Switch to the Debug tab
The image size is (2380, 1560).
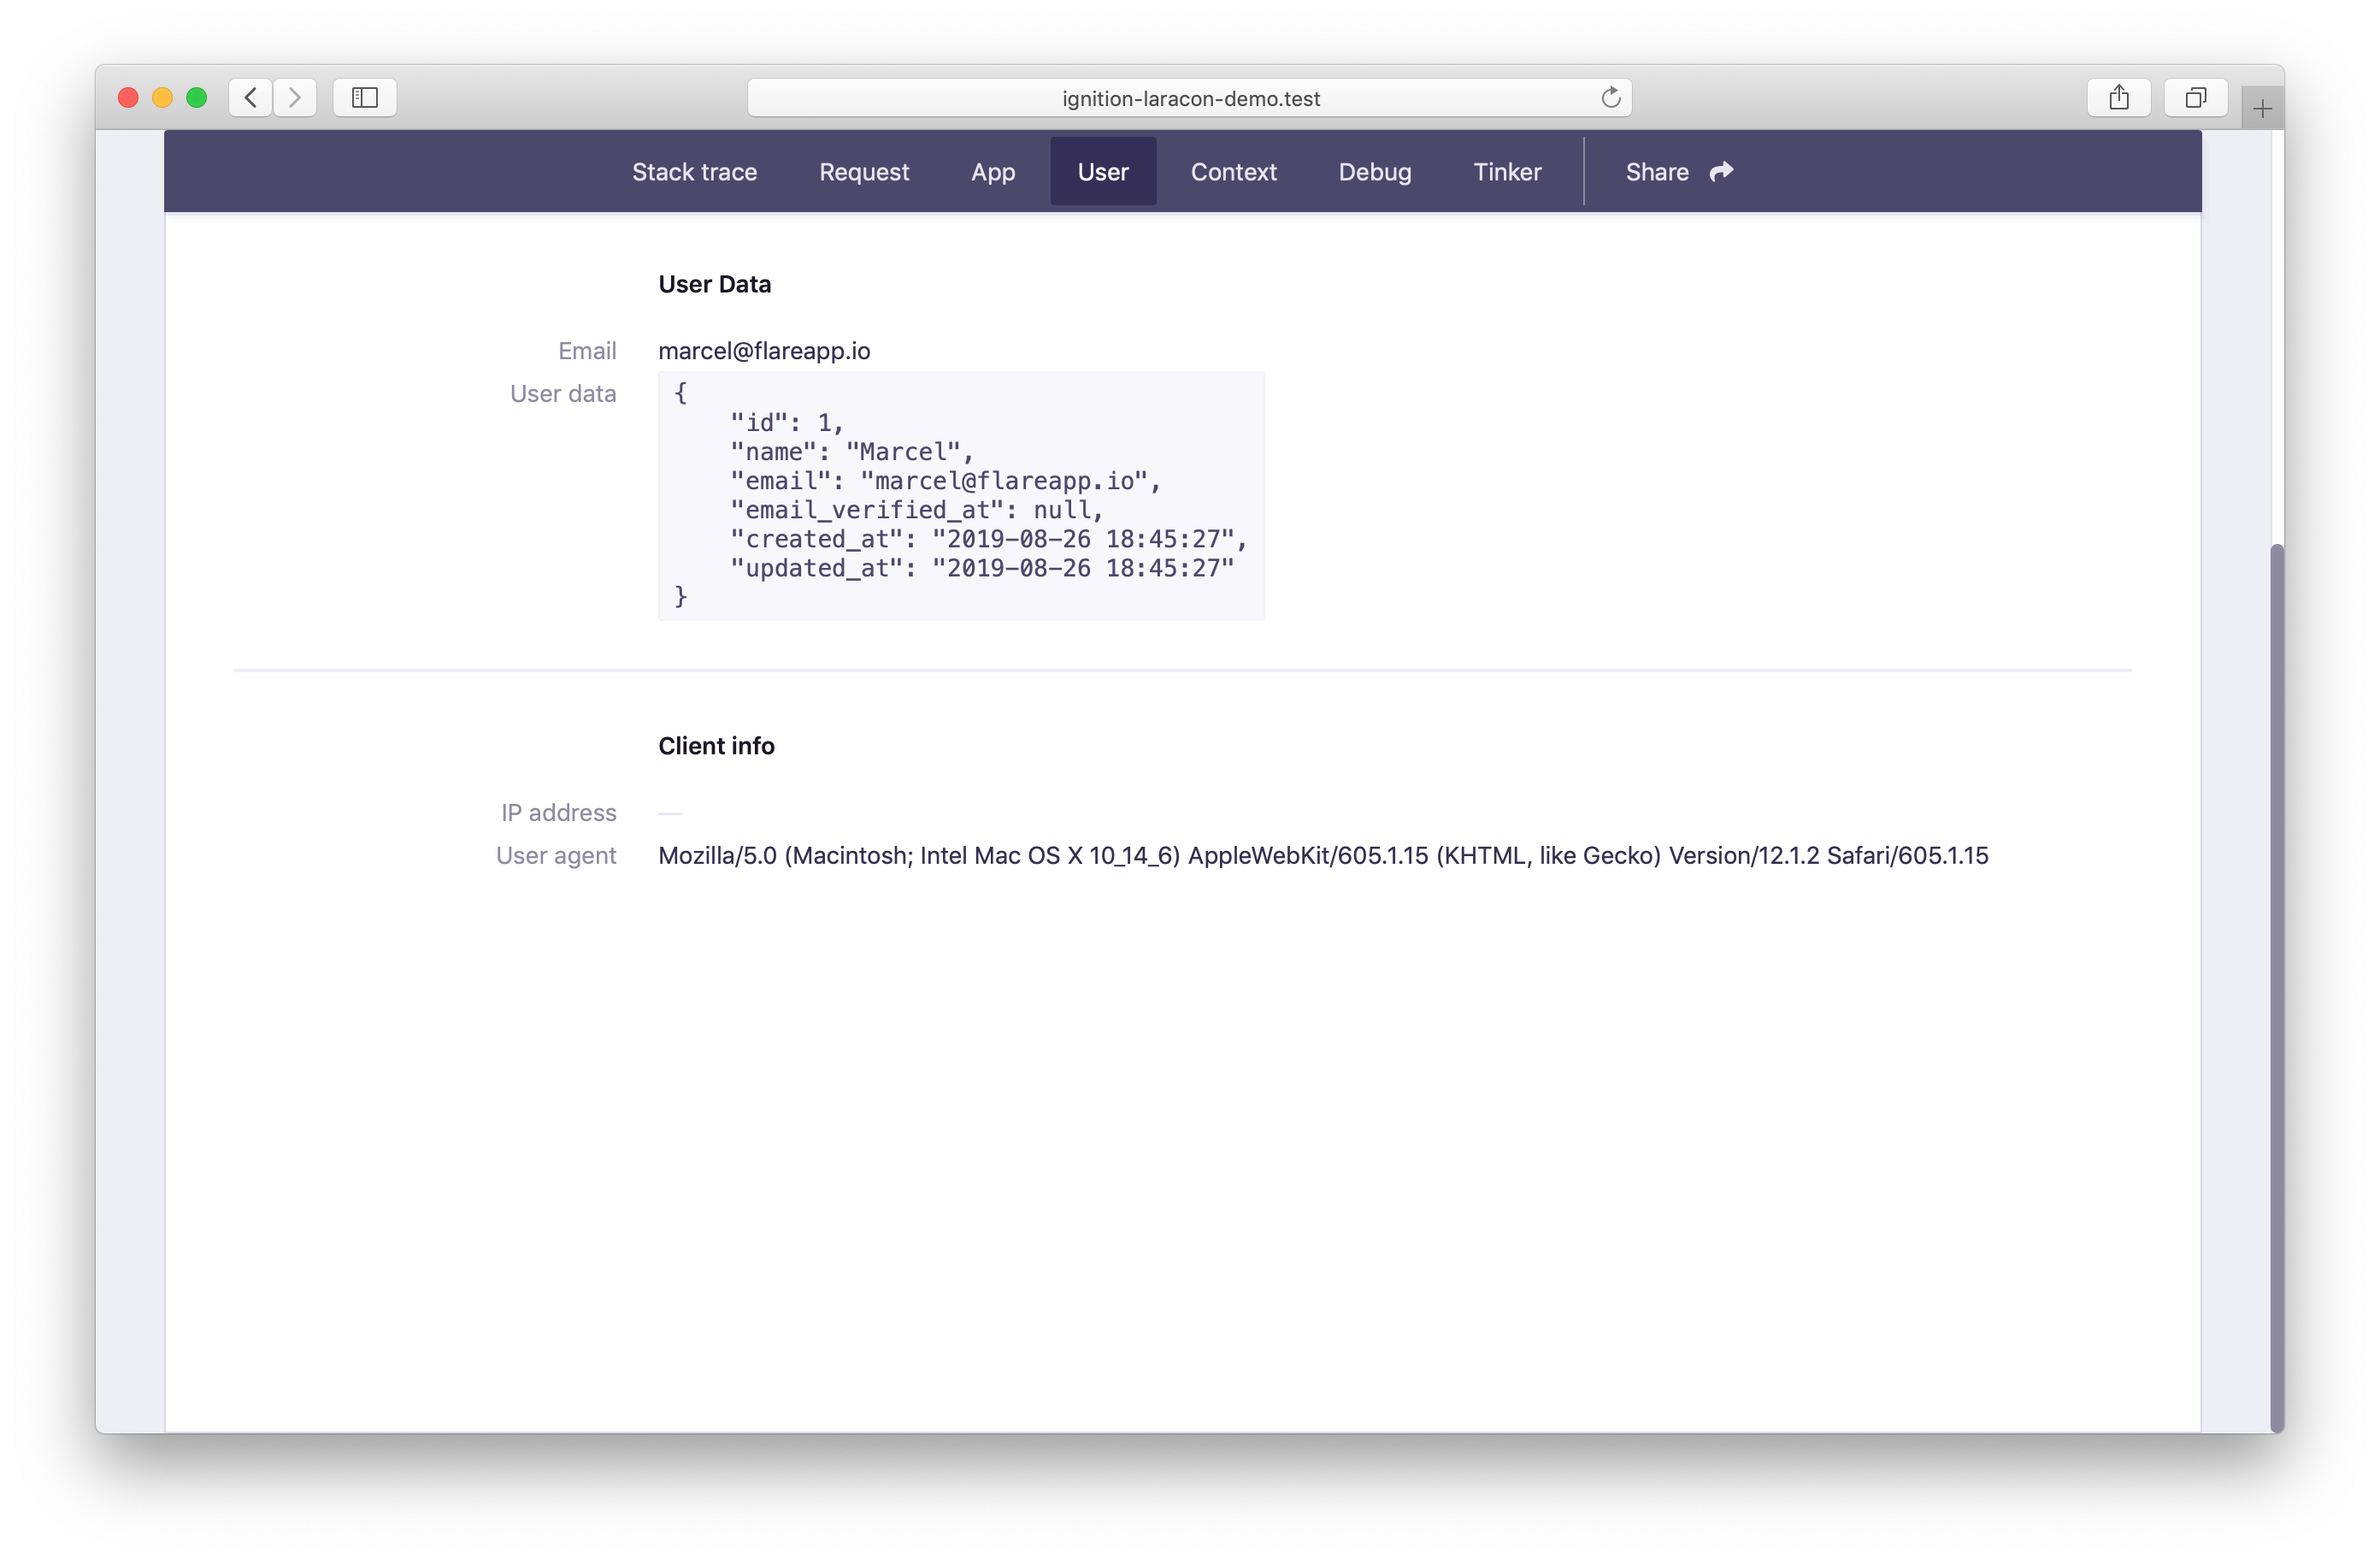click(1375, 172)
